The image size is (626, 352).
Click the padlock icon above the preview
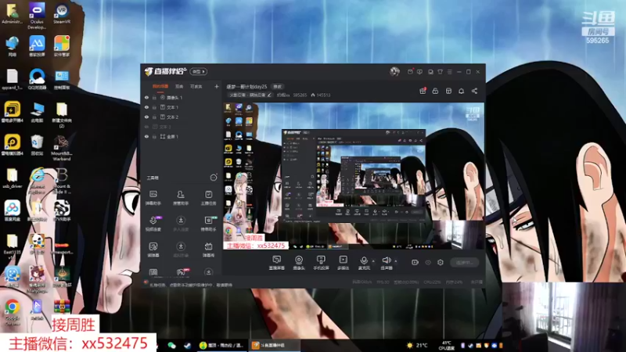click(435, 91)
